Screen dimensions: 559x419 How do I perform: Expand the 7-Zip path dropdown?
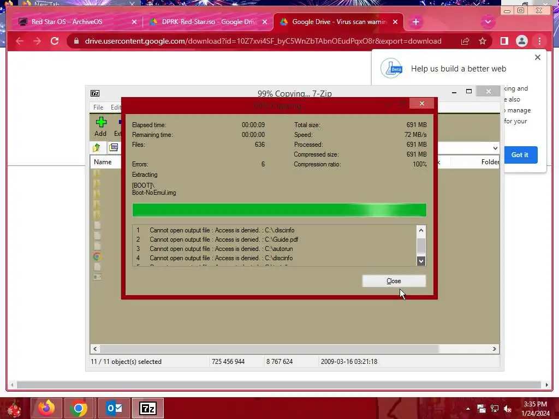495,148
